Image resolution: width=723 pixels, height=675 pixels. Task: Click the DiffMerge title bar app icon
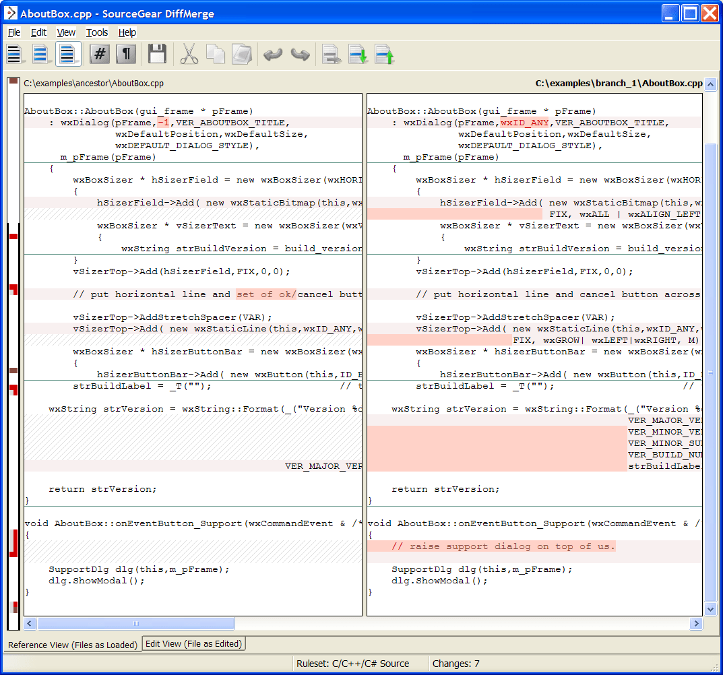tap(10, 13)
